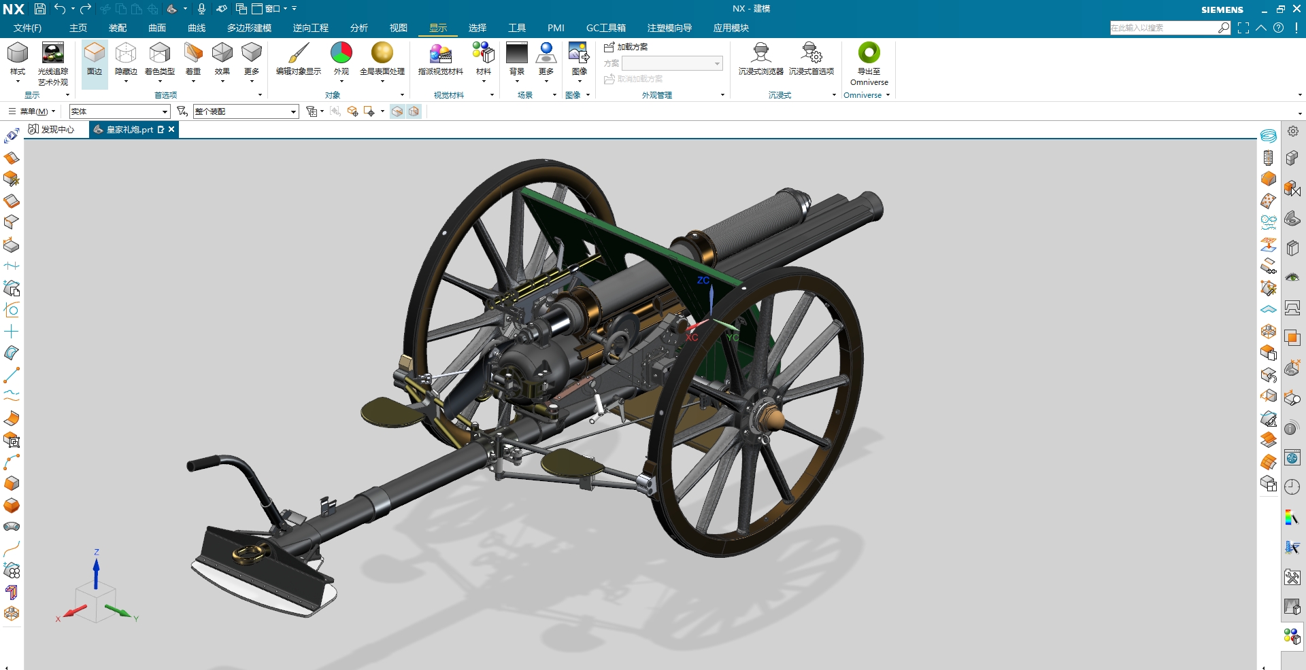The width and height of the screenshot is (1306, 670).
Task: Switch to the 装配 ribbon tab
Action: 118,28
